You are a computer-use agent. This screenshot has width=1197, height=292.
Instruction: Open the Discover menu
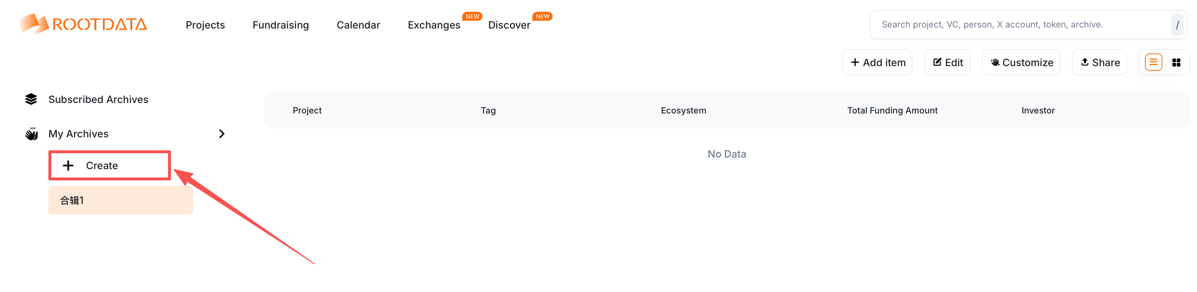pos(509,25)
